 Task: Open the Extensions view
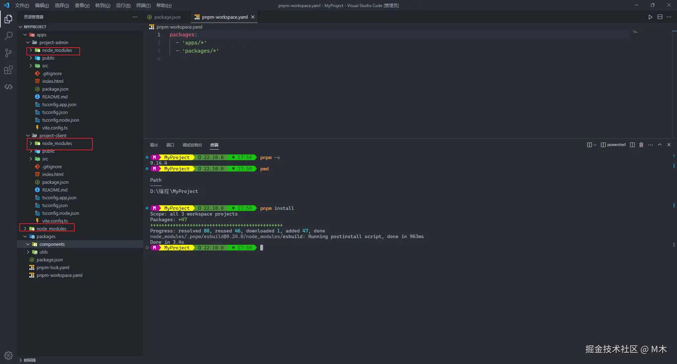[8, 70]
